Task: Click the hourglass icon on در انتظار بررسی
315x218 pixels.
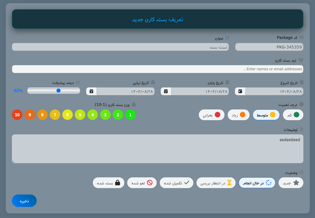Action: (230, 183)
